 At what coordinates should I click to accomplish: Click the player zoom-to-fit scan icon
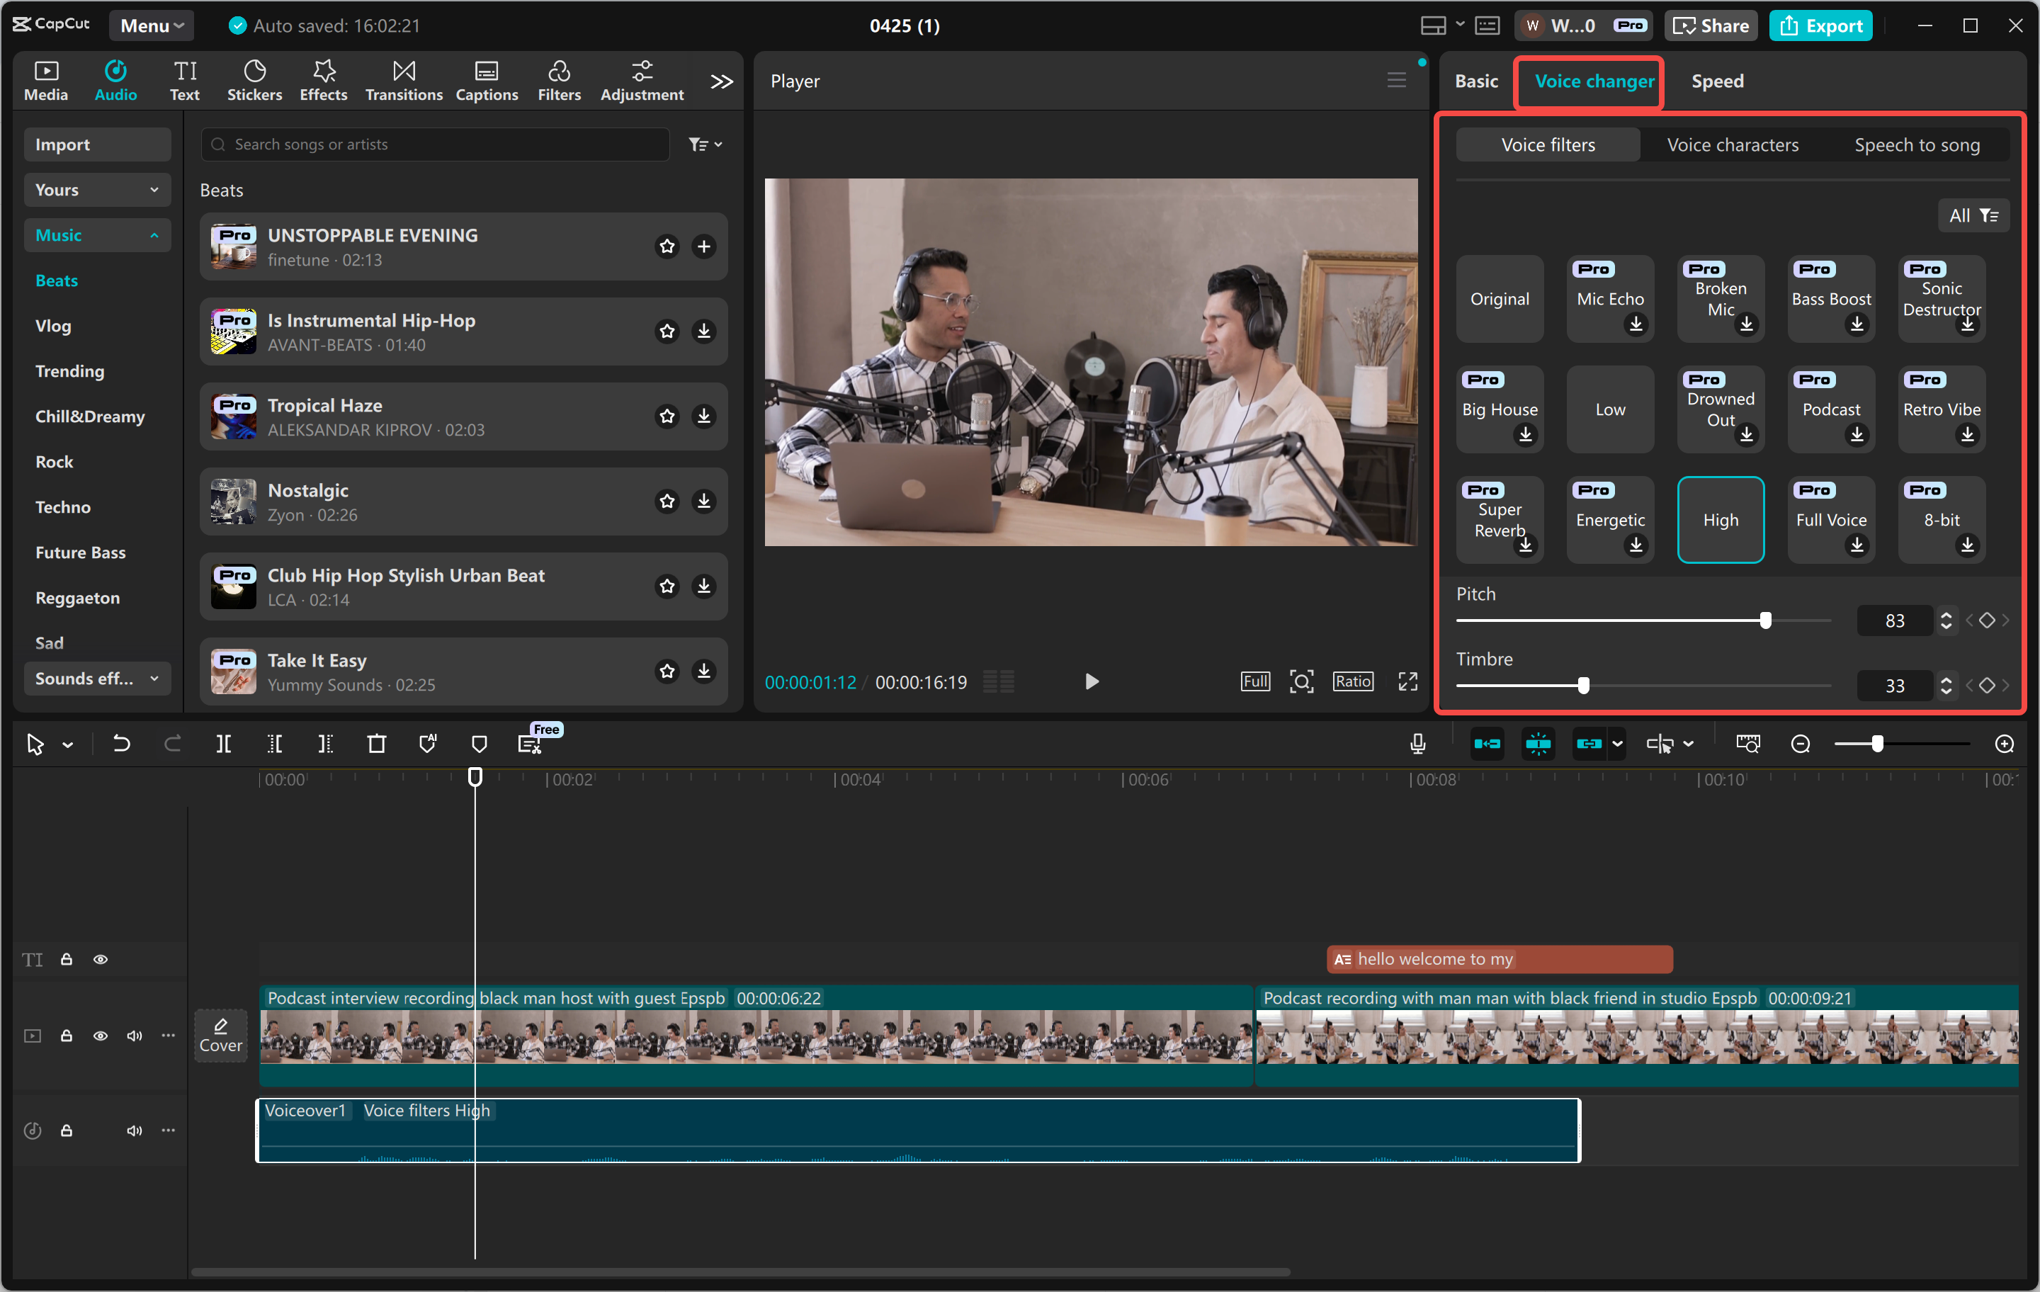1301,682
